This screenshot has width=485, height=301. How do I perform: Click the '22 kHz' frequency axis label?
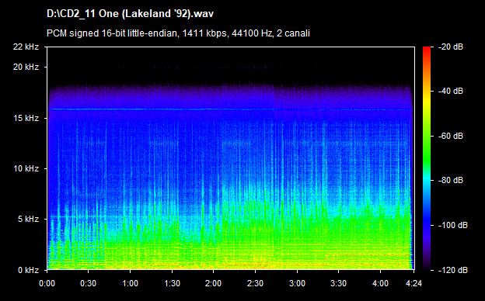(x=26, y=47)
